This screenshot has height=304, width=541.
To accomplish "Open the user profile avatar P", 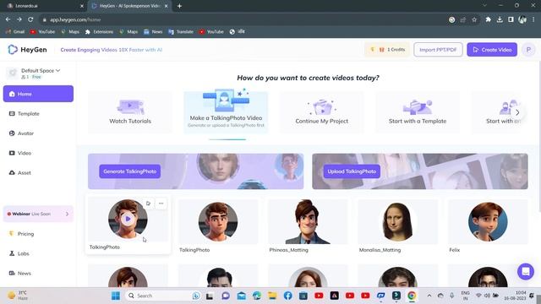I will [x=528, y=50].
